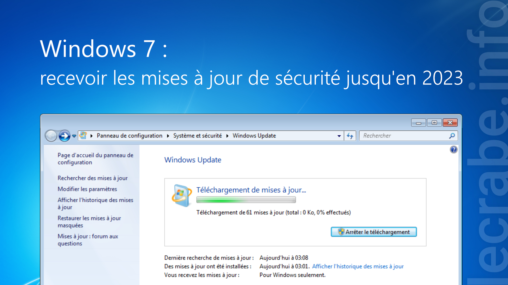Select Restaurer les mises à jour masquées
The width and height of the screenshot is (508, 285).
tap(89, 222)
